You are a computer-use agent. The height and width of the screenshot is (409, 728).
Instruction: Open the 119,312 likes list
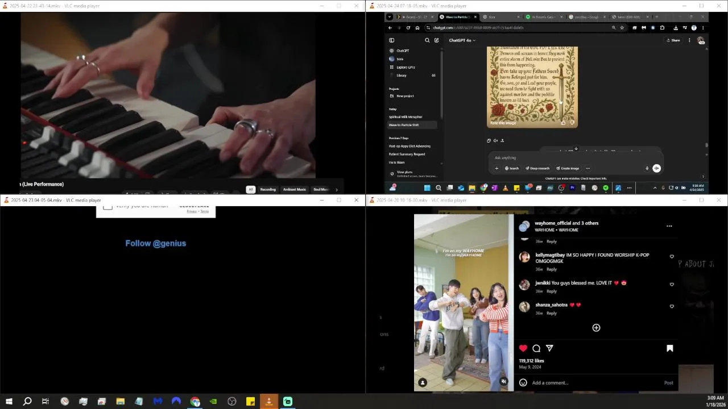[x=531, y=361]
